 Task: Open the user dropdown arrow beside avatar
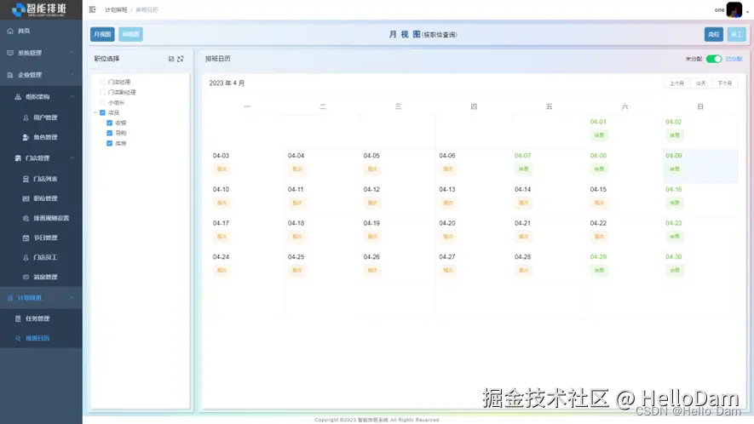click(748, 10)
